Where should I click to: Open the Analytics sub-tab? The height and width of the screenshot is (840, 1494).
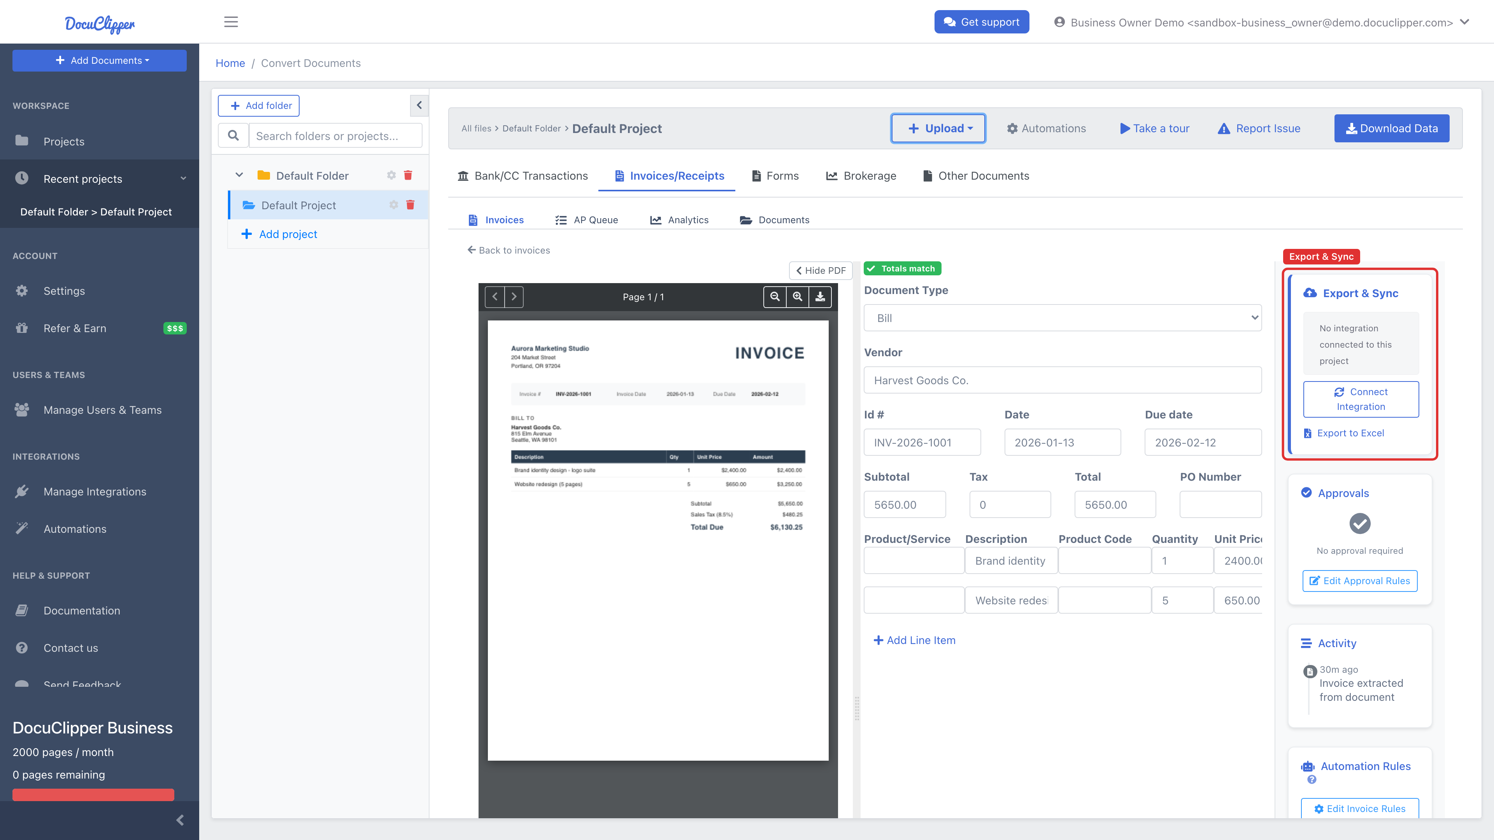(679, 220)
